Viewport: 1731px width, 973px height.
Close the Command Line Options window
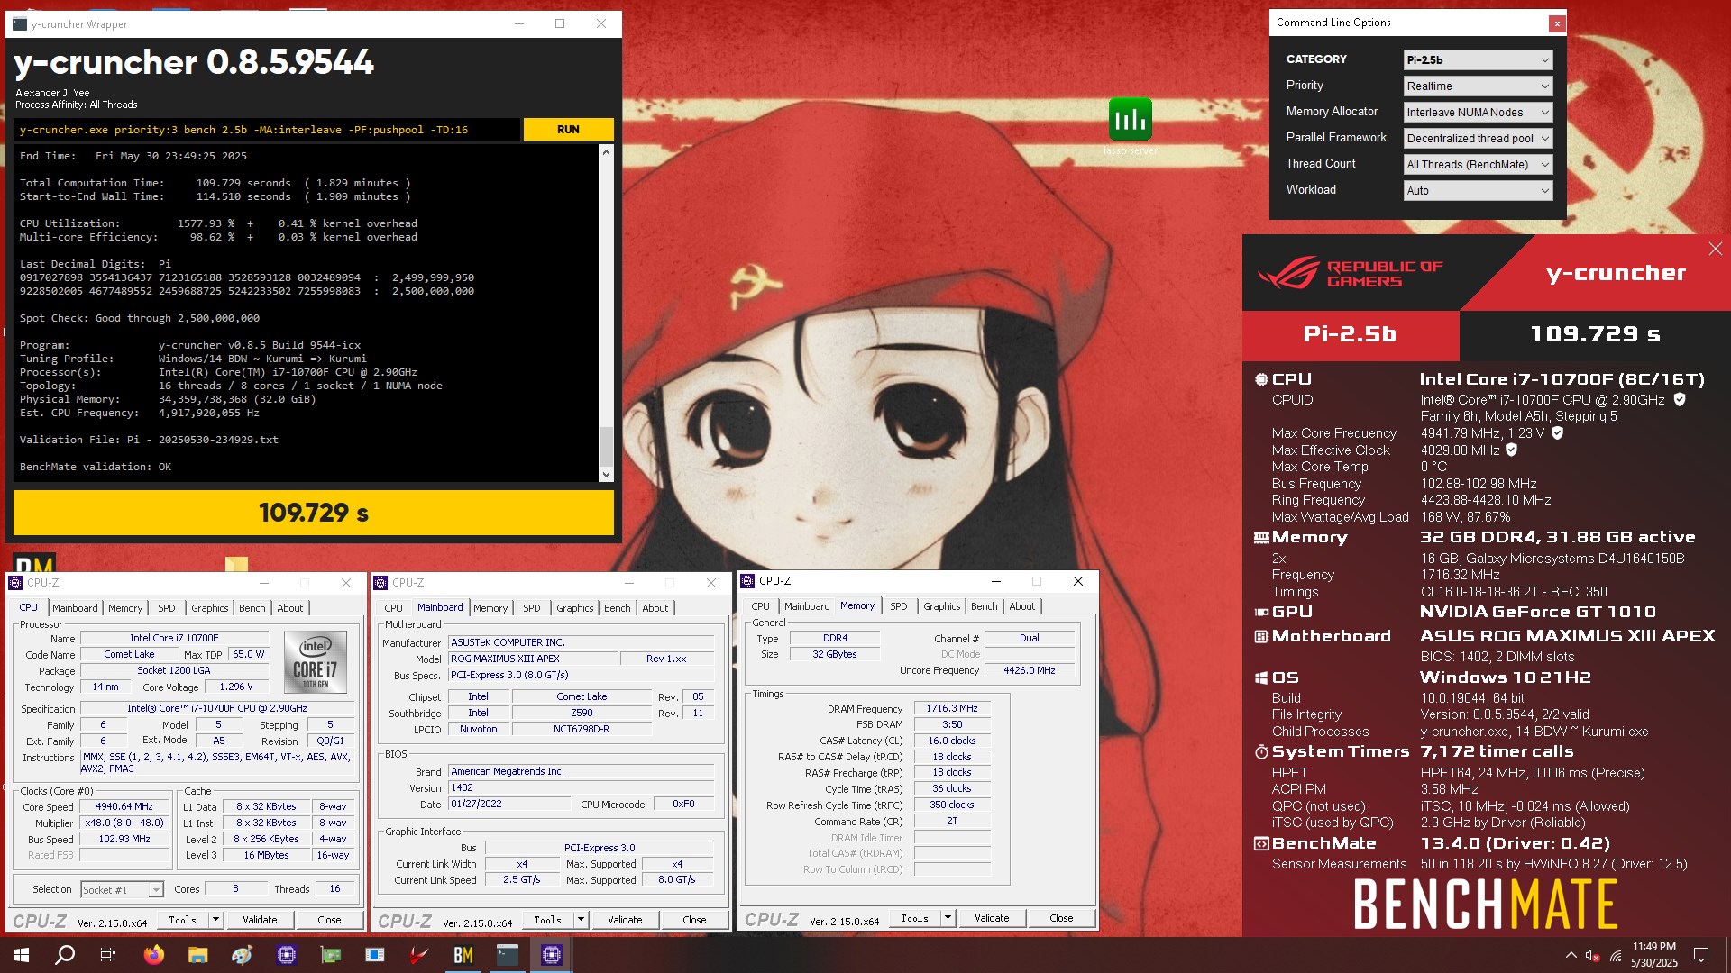pyautogui.click(x=1556, y=23)
